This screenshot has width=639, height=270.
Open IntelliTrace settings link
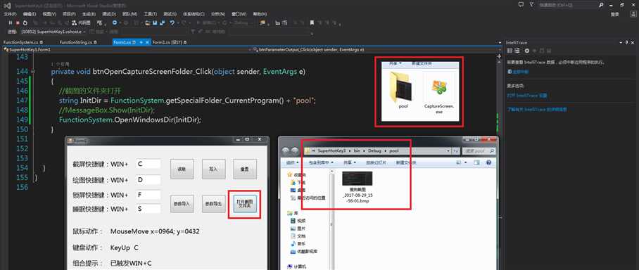[x=527, y=95]
